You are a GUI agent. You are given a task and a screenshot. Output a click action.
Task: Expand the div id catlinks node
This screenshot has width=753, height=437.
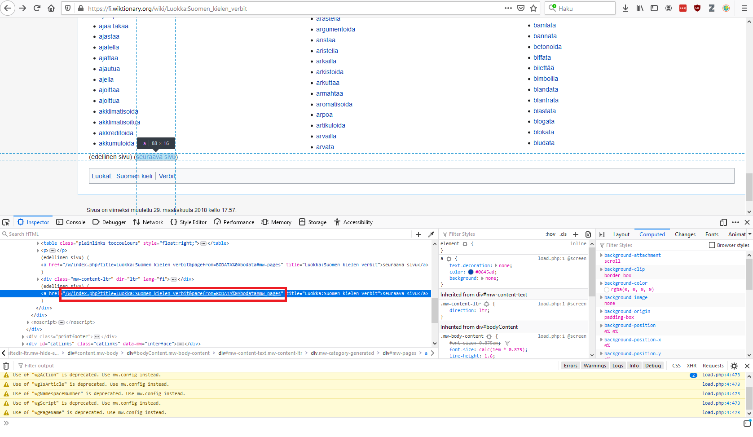[23, 344]
